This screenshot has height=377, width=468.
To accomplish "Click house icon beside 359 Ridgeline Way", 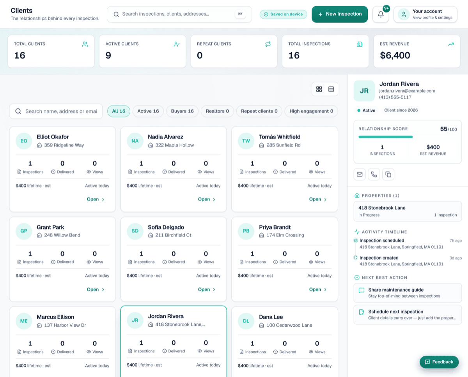I will coord(39,145).
